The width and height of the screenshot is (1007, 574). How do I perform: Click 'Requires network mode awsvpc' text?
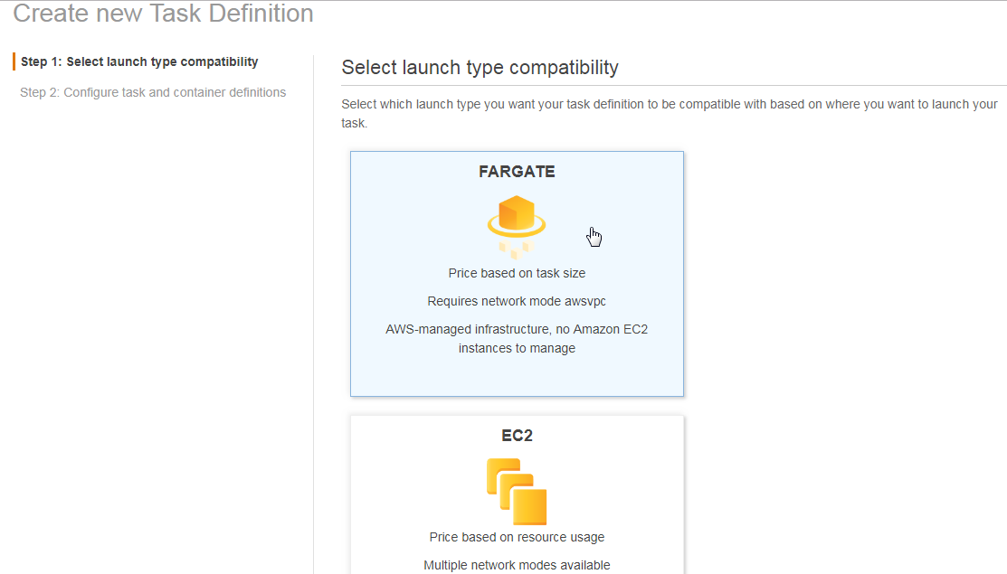[x=517, y=301]
